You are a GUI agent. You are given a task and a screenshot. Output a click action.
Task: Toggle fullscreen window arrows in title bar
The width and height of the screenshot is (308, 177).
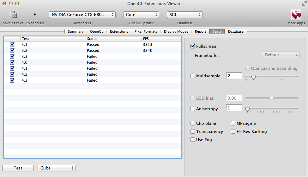304,3
